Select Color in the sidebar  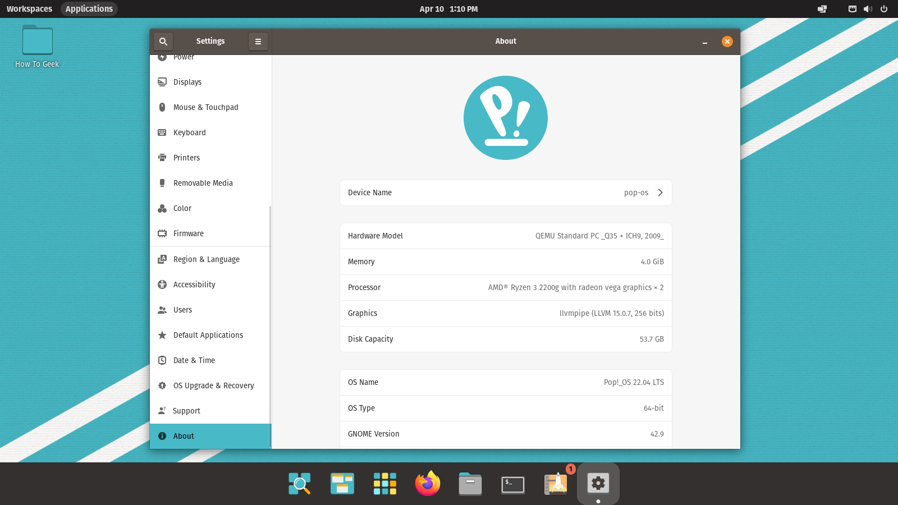point(210,208)
